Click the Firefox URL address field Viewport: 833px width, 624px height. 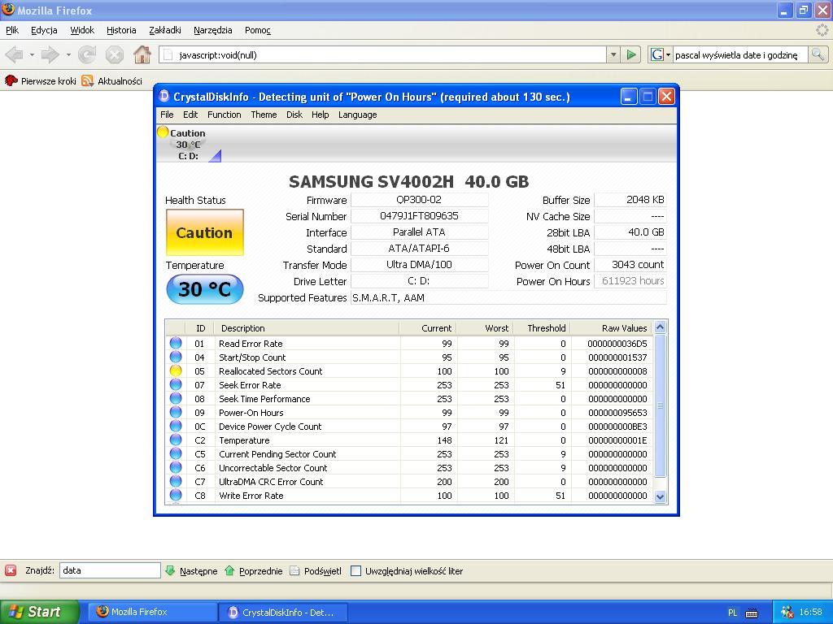(382, 54)
